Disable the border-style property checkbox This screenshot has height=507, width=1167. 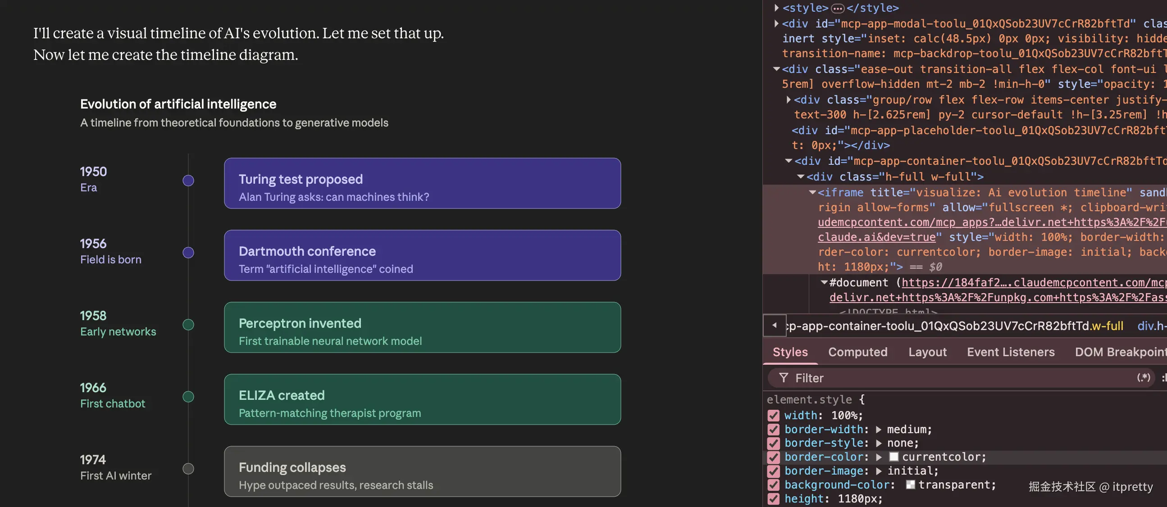[x=773, y=443]
